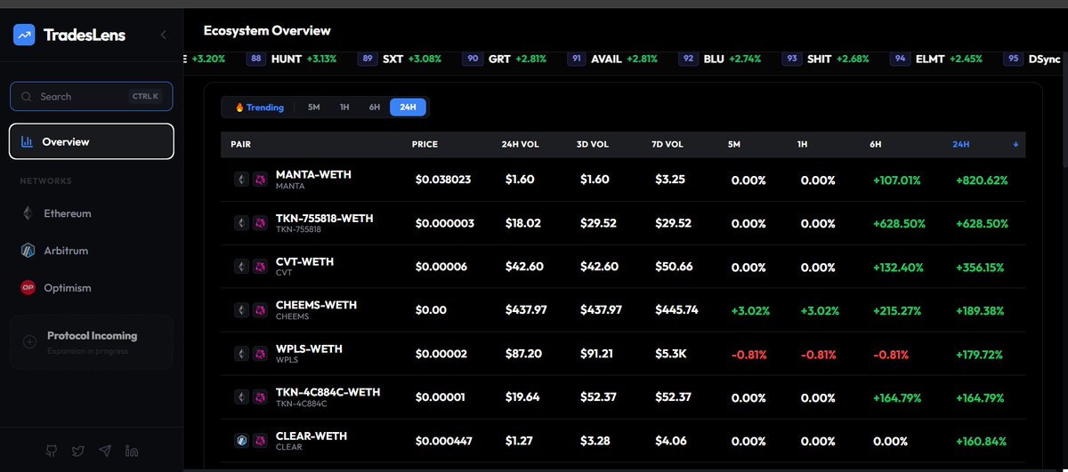Click the $437.97 24H volume of CHEEMS-WETH
The height and width of the screenshot is (472, 1068).
pyautogui.click(x=528, y=310)
